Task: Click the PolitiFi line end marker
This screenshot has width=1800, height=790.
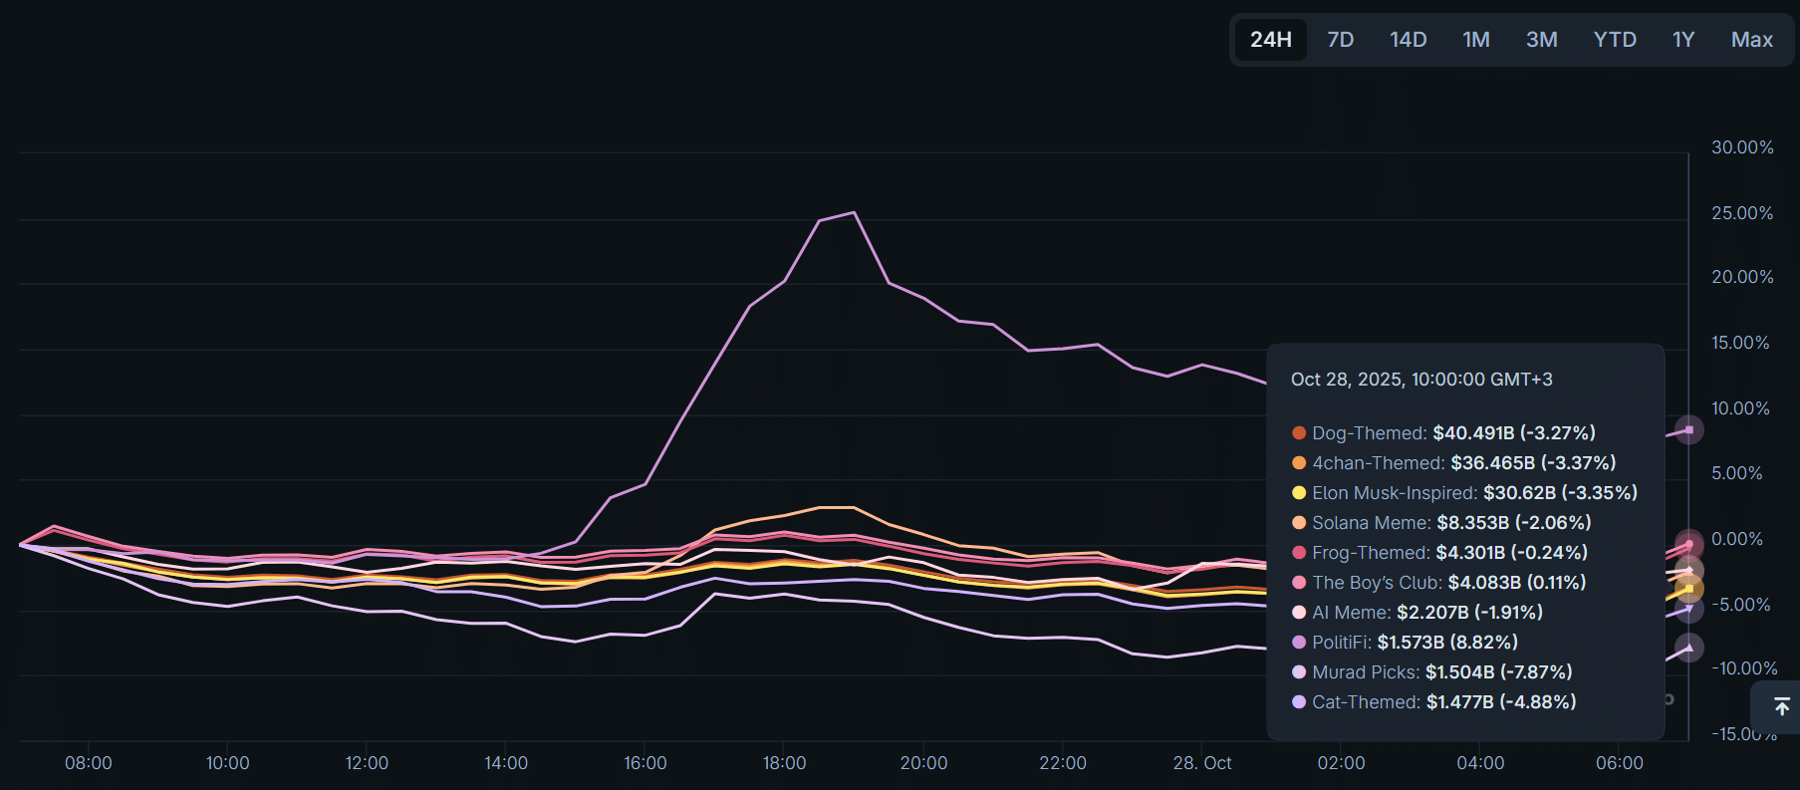Action: point(1688,430)
